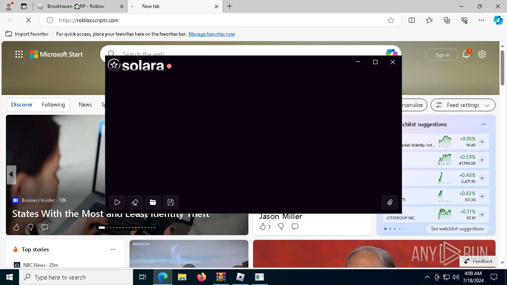The image size is (507, 285).
Task: Open notifications bell on Microsoft Start
Action: (x=466, y=54)
